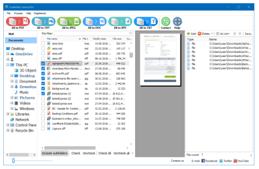Check the aeso.pdf file checkbox
Viewport: 259px width, 169px height.
[43, 54]
